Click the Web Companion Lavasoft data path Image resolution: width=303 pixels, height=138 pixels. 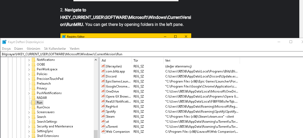click(x=202, y=132)
